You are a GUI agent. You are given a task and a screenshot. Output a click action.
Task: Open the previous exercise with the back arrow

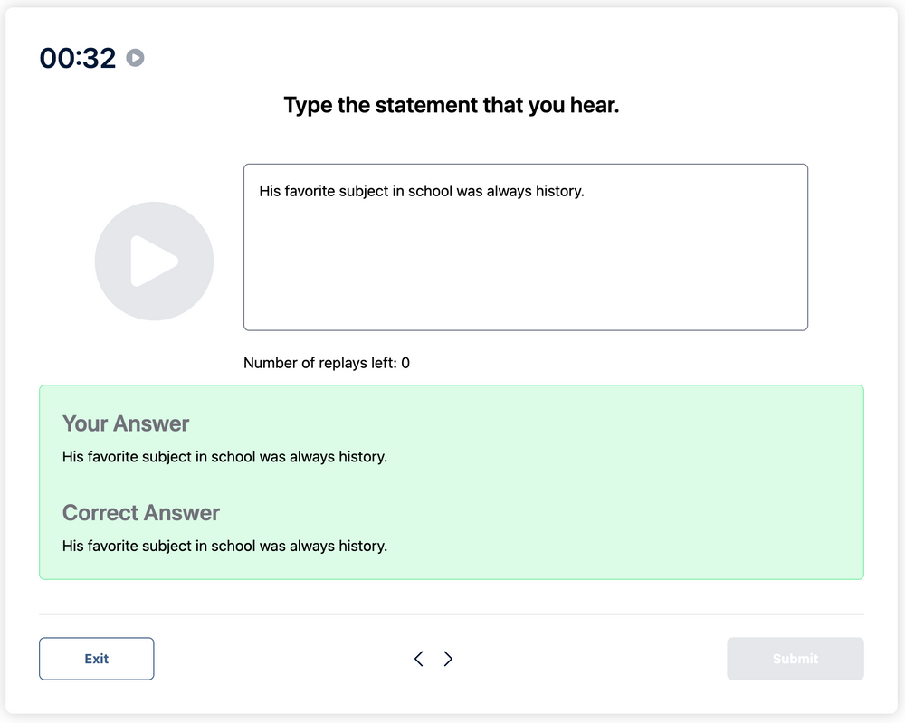tap(418, 659)
